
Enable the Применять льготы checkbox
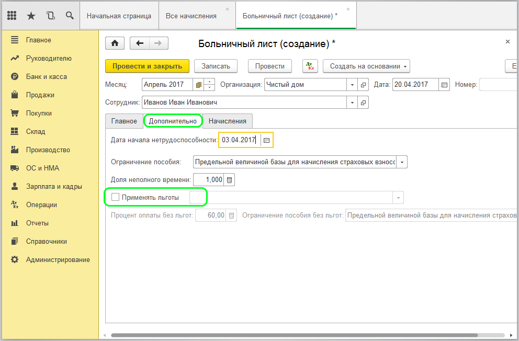116,197
